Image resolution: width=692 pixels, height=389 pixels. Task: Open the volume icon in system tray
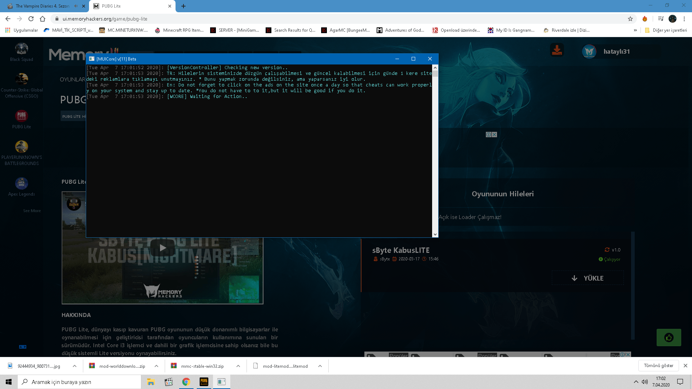(645, 382)
